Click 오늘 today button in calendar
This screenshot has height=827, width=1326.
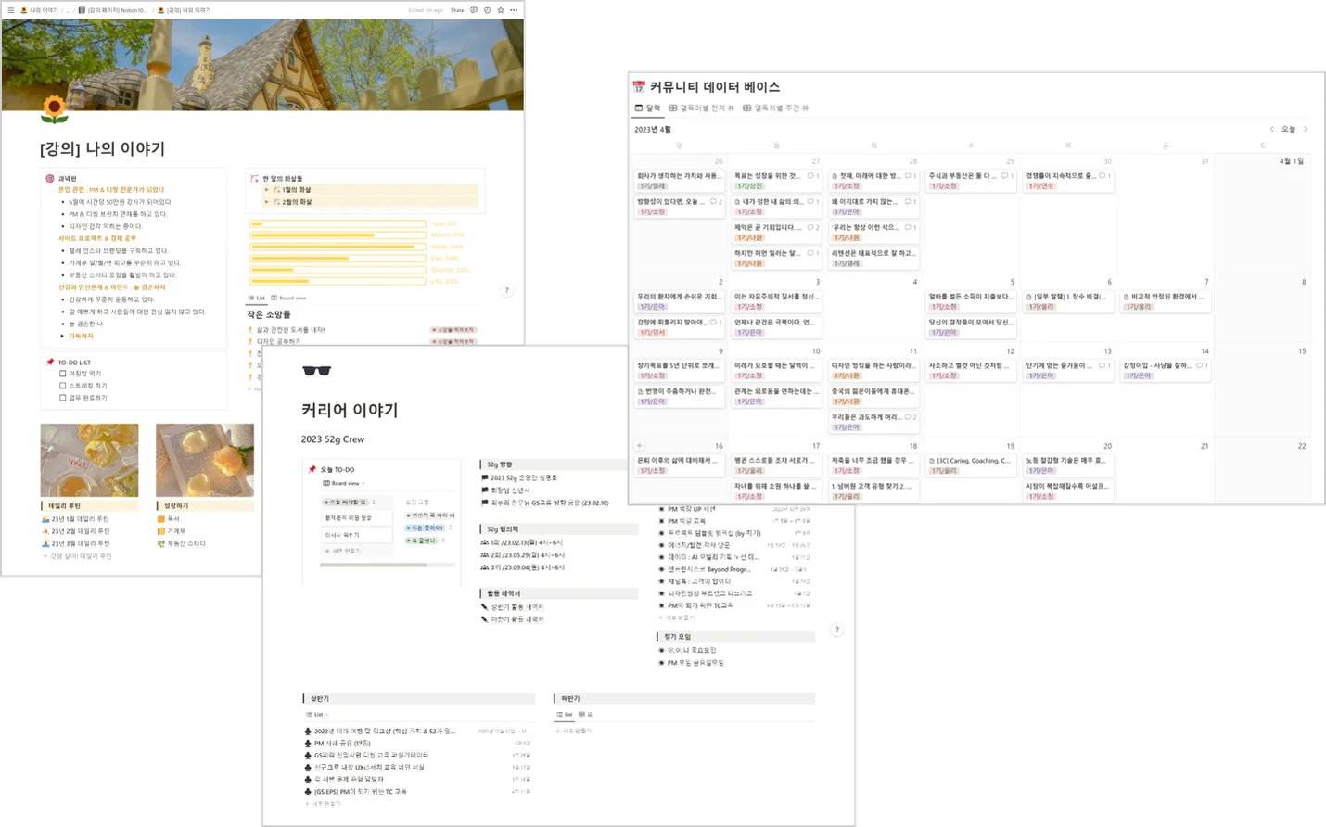tap(1288, 129)
